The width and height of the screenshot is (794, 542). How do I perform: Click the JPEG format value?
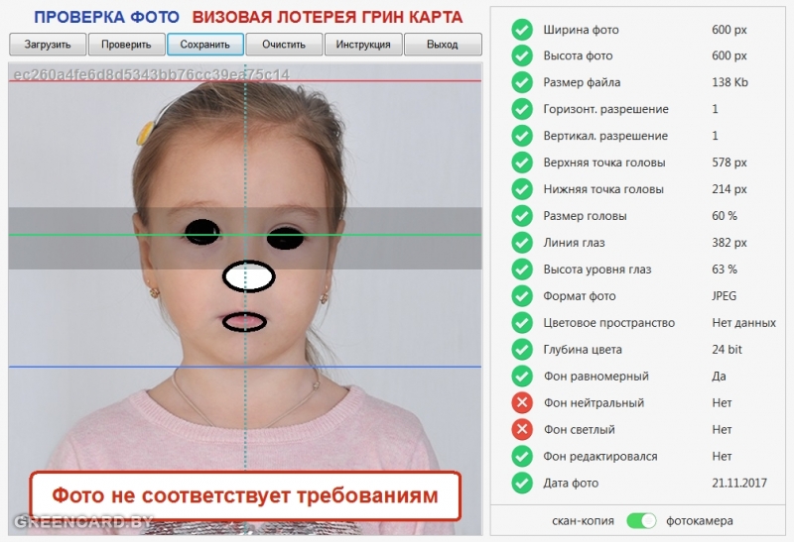point(725,296)
